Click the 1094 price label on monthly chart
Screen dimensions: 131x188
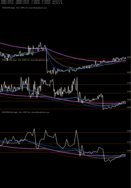click(129, 151)
